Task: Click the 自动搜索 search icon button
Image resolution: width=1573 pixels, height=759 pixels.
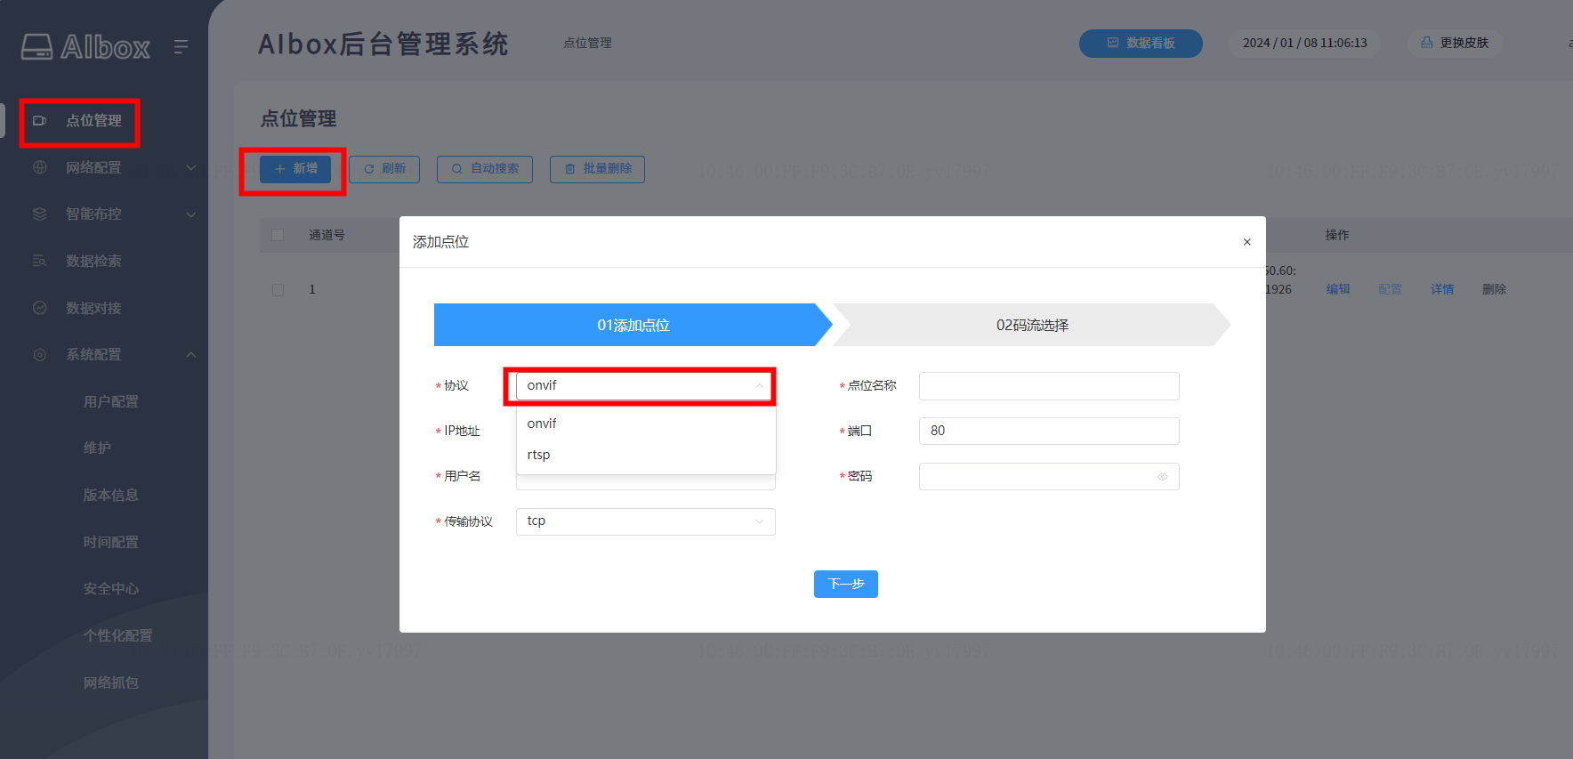Action: (456, 169)
